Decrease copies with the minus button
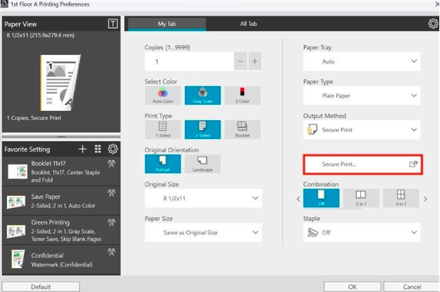 coord(240,61)
